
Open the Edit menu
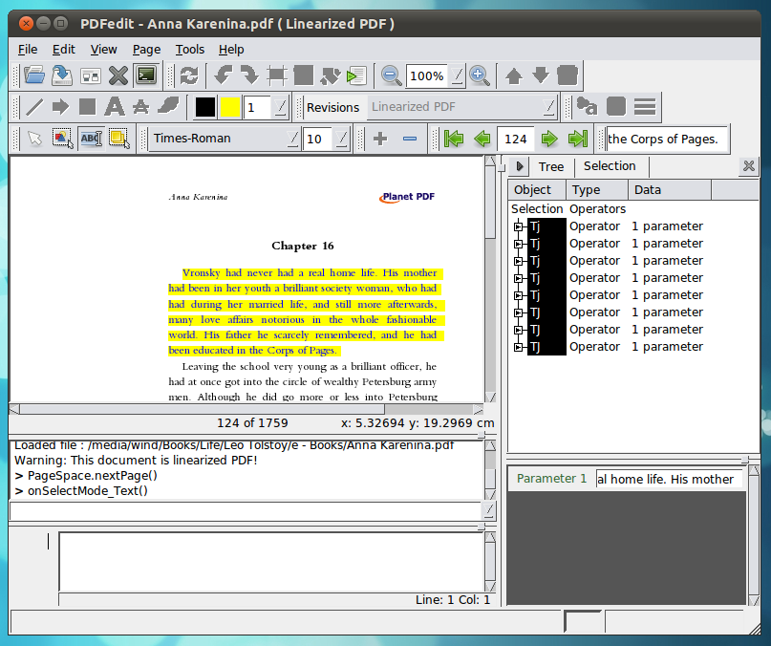pyautogui.click(x=64, y=50)
